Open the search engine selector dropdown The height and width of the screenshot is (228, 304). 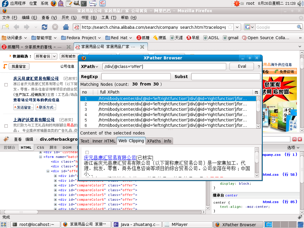pyautogui.click(x=250, y=27)
